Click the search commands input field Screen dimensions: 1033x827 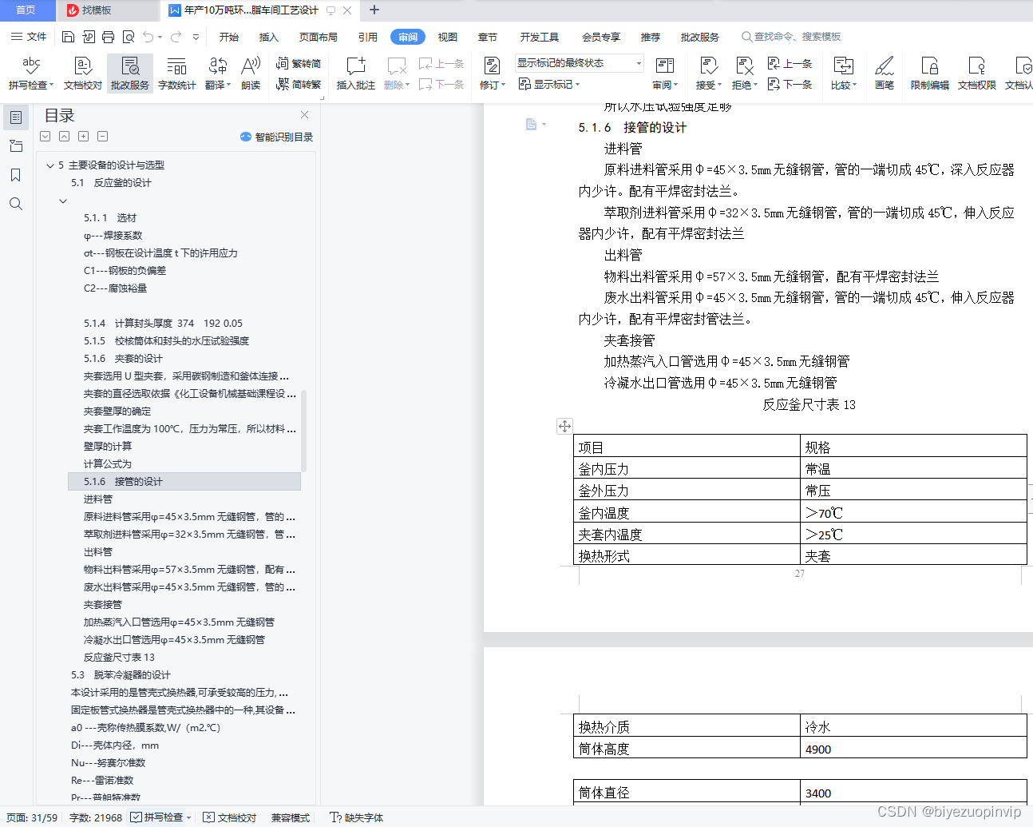tap(790, 37)
